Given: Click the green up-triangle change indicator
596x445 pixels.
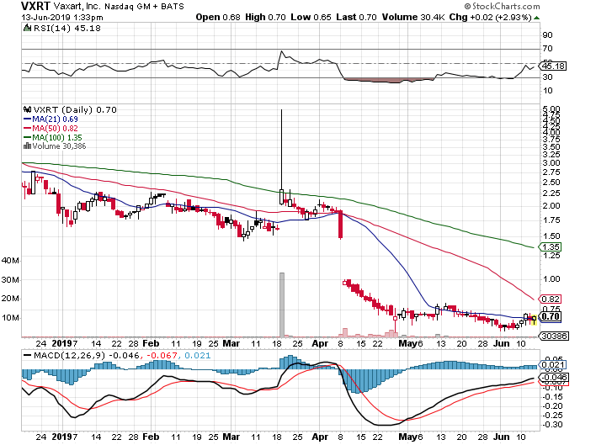Looking at the screenshot, I should coord(536,18).
